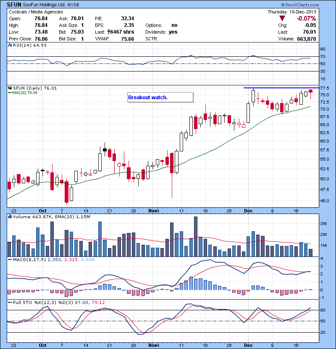The image size is (336, 349).
Task: Click the Chg value -0.05
Action: pyautogui.click(x=310, y=25)
